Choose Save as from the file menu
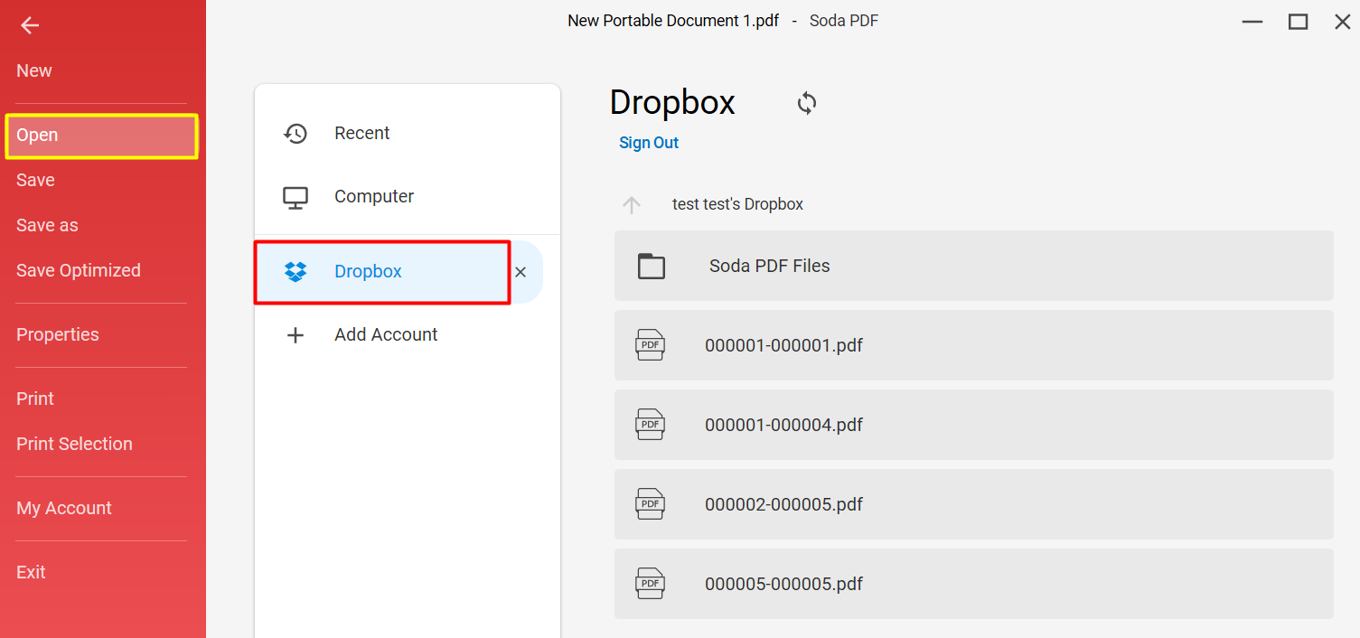 pos(47,225)
